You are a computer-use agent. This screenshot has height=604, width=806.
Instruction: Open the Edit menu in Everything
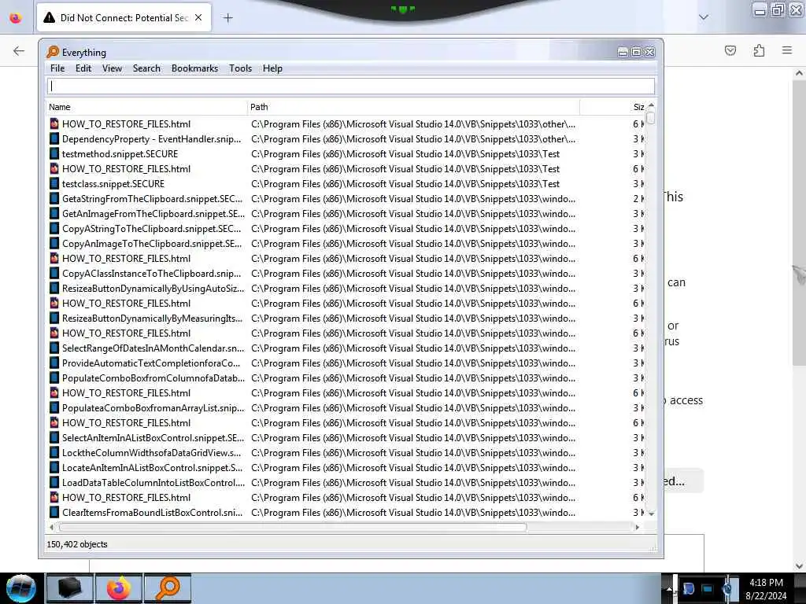tap(83, 68)
